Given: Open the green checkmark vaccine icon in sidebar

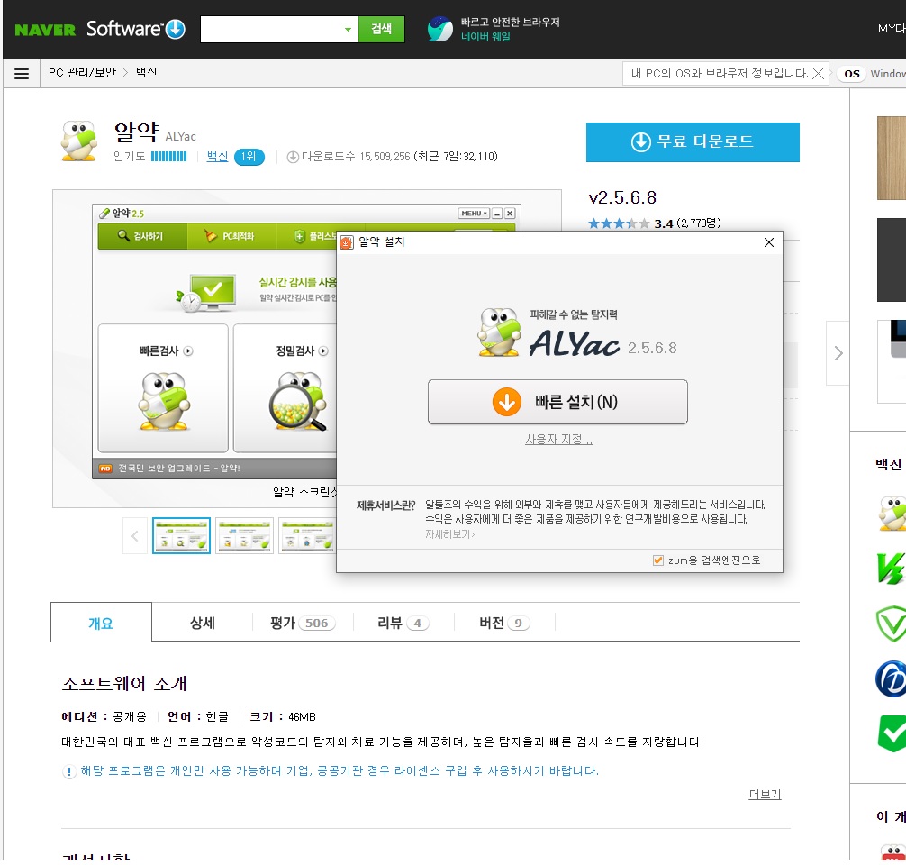Looking at the screenshot, I should 892,733.
